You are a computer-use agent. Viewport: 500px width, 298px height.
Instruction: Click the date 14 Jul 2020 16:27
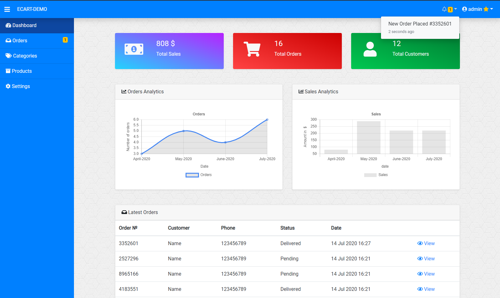click(351, 244)
